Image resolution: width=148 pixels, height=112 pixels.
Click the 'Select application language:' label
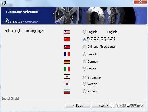pos(24,31)
